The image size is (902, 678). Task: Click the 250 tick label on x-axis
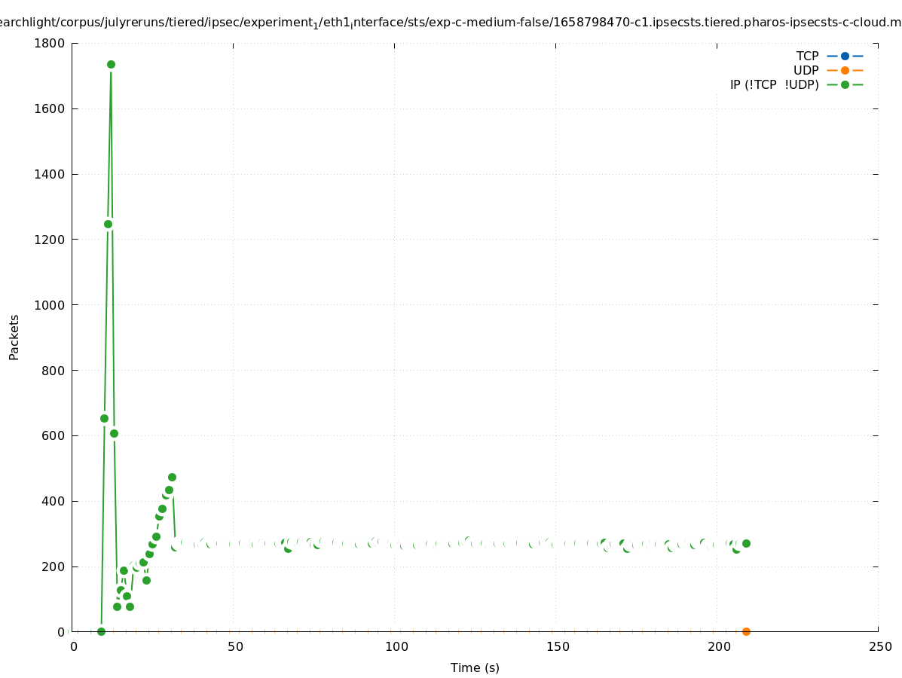pos(879,646)
